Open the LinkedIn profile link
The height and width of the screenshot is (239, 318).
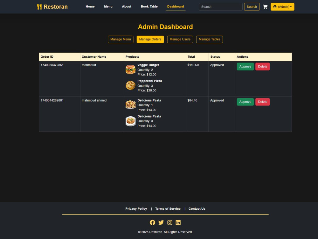(x=178, y=222)
